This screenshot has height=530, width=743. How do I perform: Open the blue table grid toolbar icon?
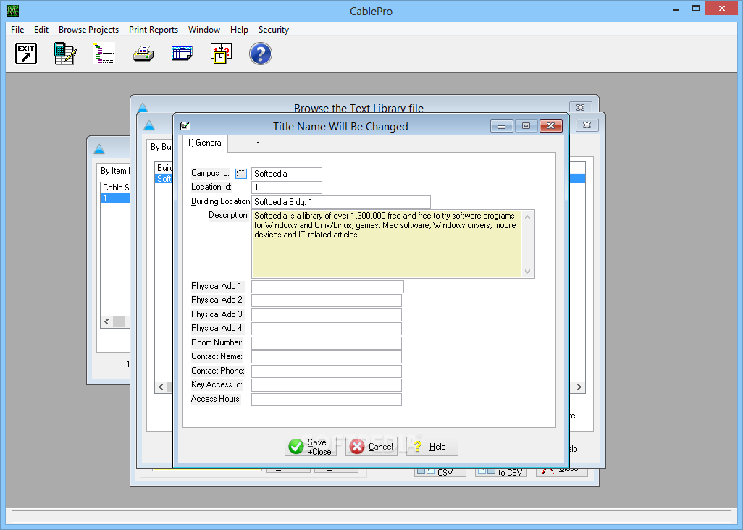pyautogui.click(x=182, y=54)
